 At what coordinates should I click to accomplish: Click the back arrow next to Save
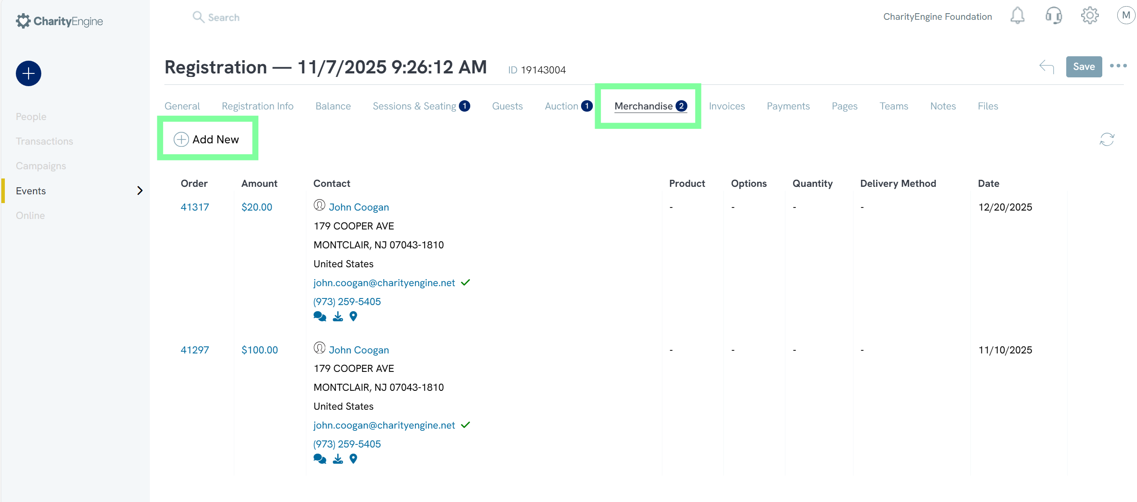tap(1046, 67)
